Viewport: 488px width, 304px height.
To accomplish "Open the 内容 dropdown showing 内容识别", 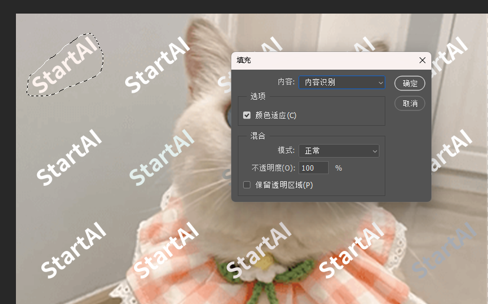I will coord(342,83).
